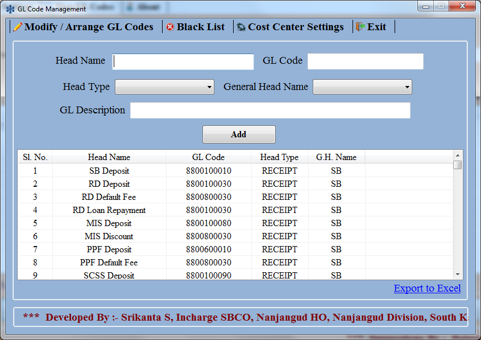Open the Head Type dropdown

tap(209, 87)
